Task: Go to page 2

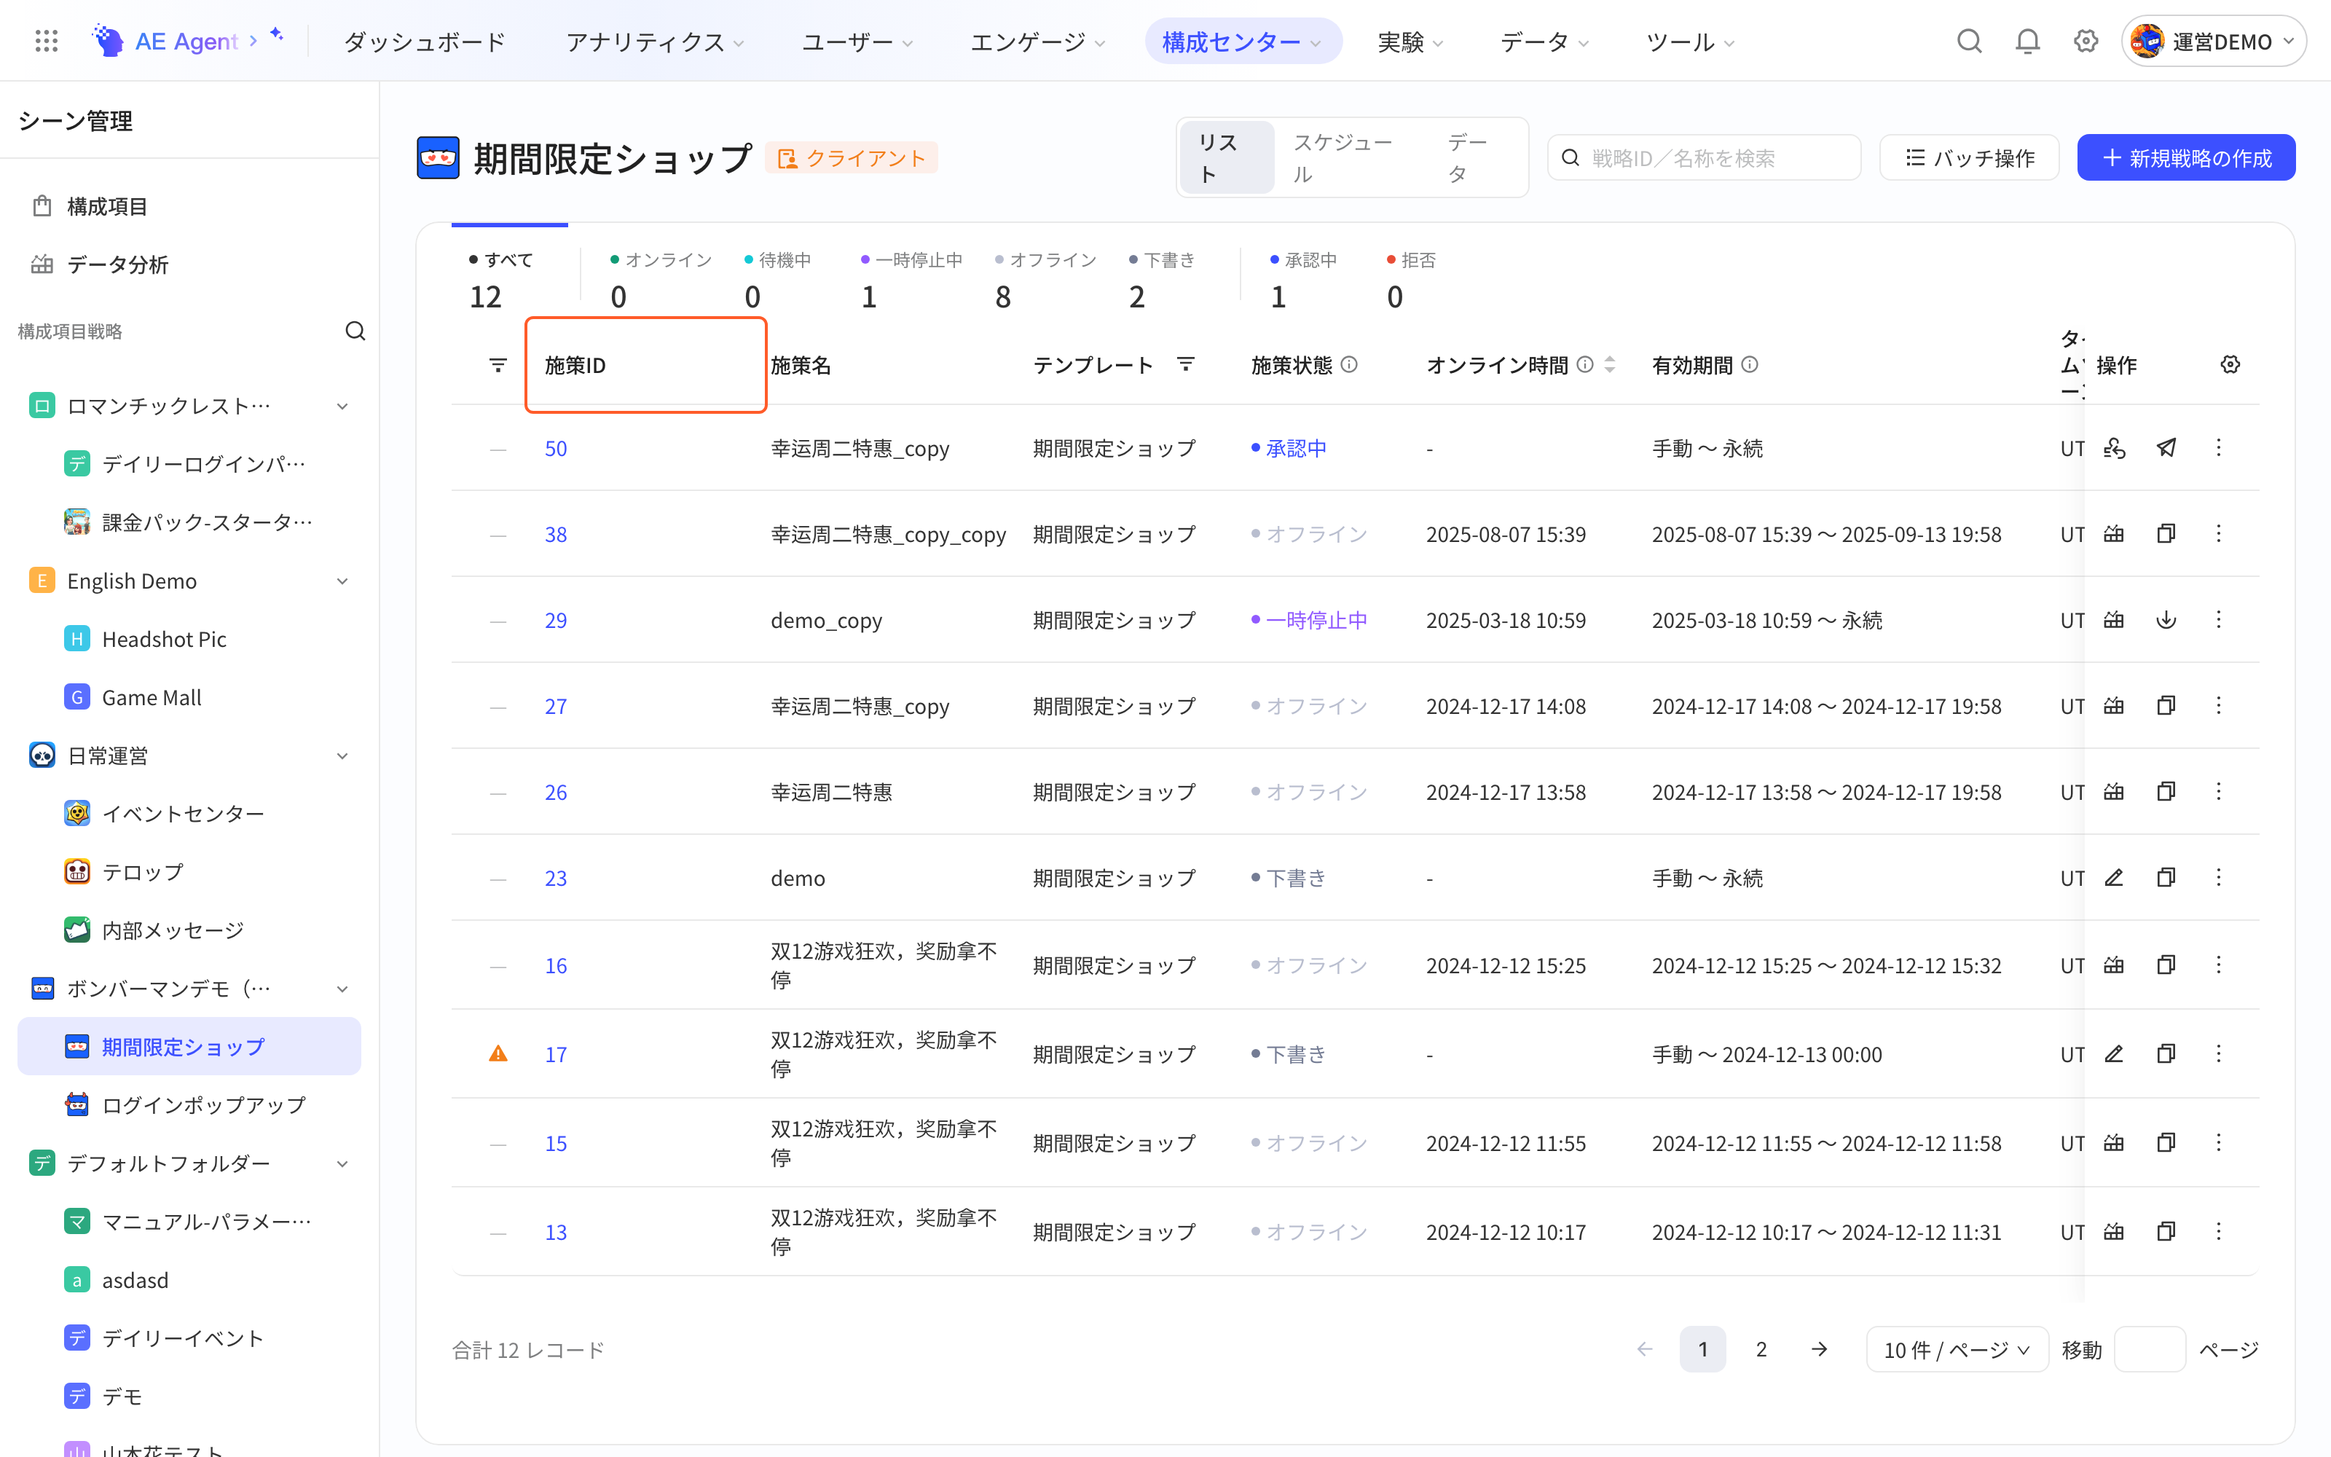Action: point(1761,1349)
